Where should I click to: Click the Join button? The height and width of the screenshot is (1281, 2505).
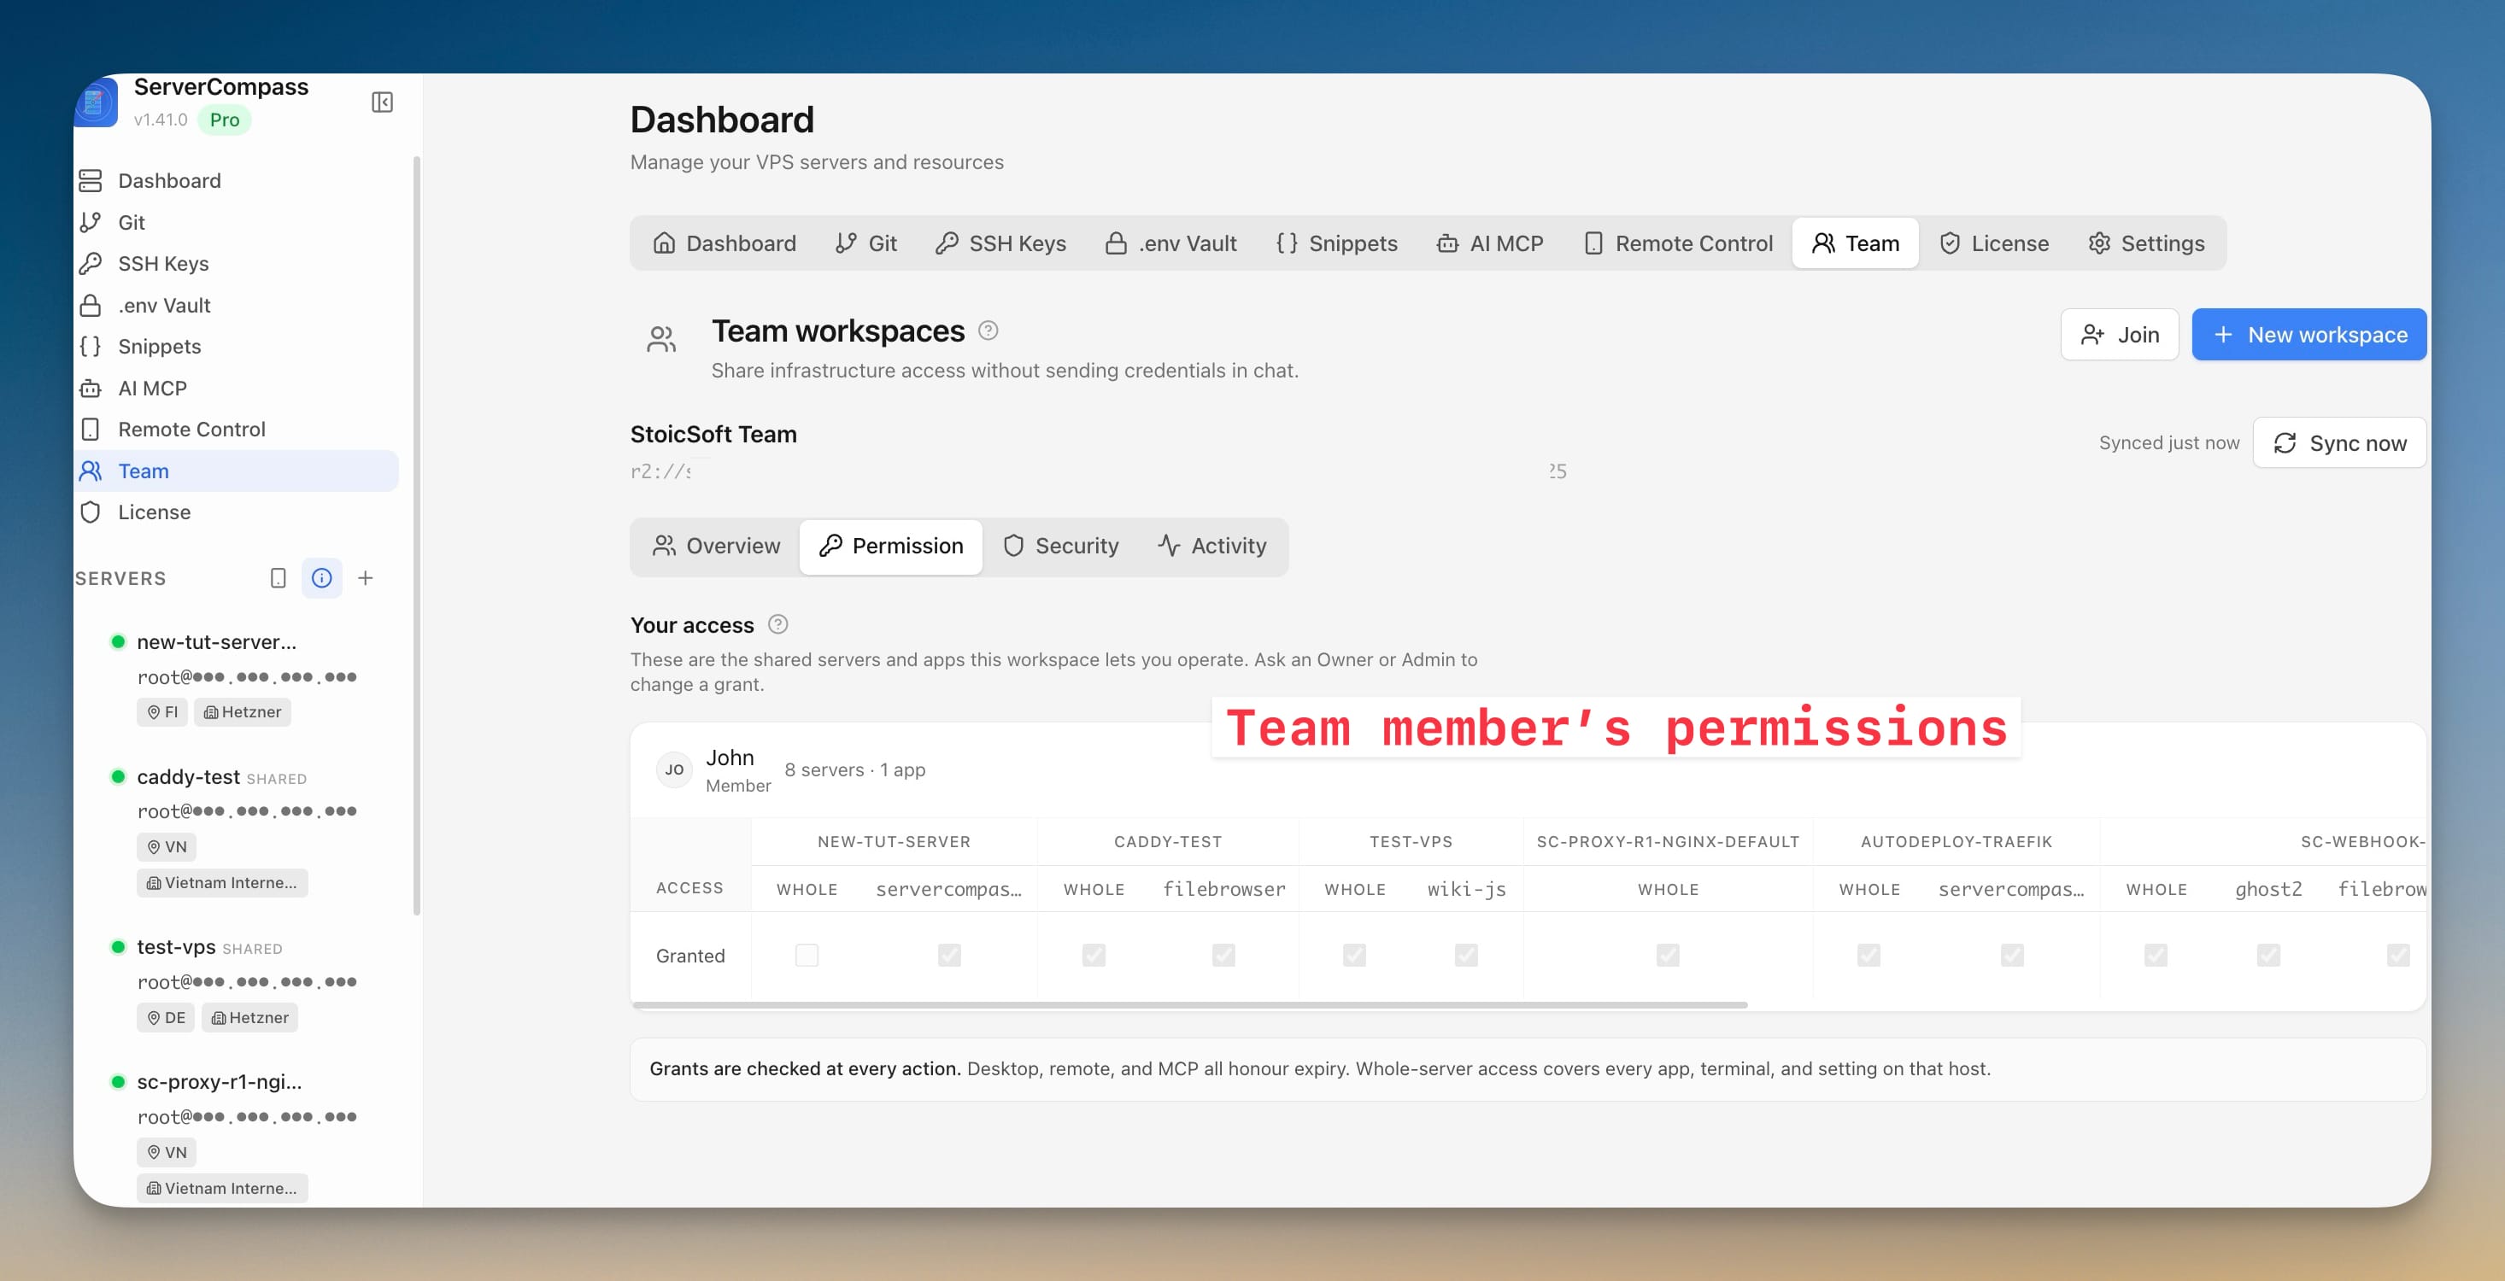point(2119,335)
